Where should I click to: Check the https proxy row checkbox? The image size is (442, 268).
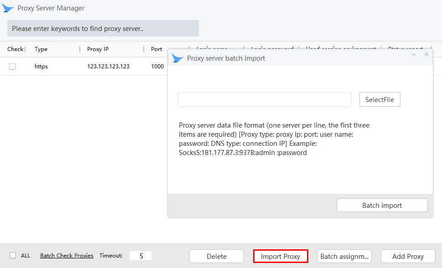click(x=12, y=67)
